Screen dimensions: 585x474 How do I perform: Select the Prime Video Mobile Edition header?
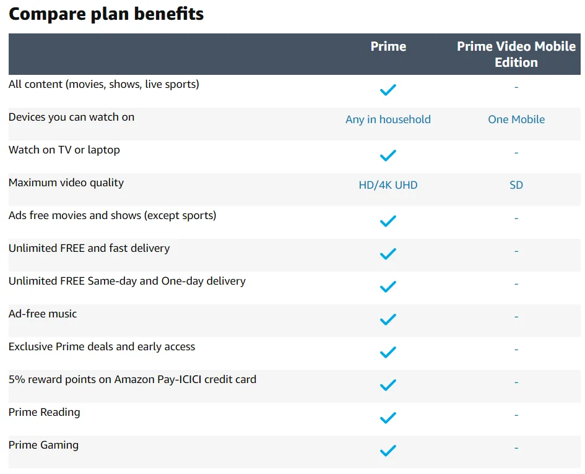[516, 54]
